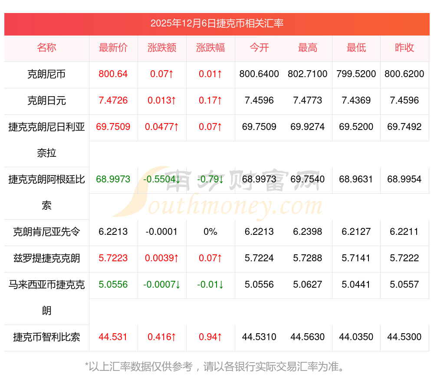The height and width of the screenshot is (380, 434).
Task: Select the 捷克币智利比索 row name
Action: pos(46,338)
